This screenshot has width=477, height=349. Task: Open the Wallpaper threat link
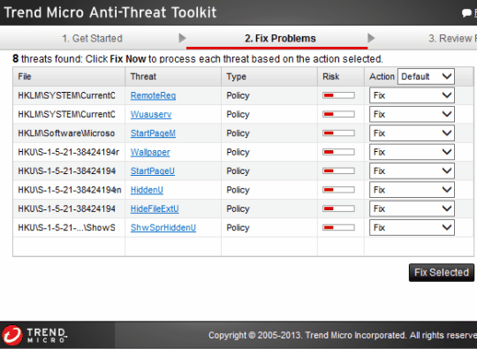(150, 152)
